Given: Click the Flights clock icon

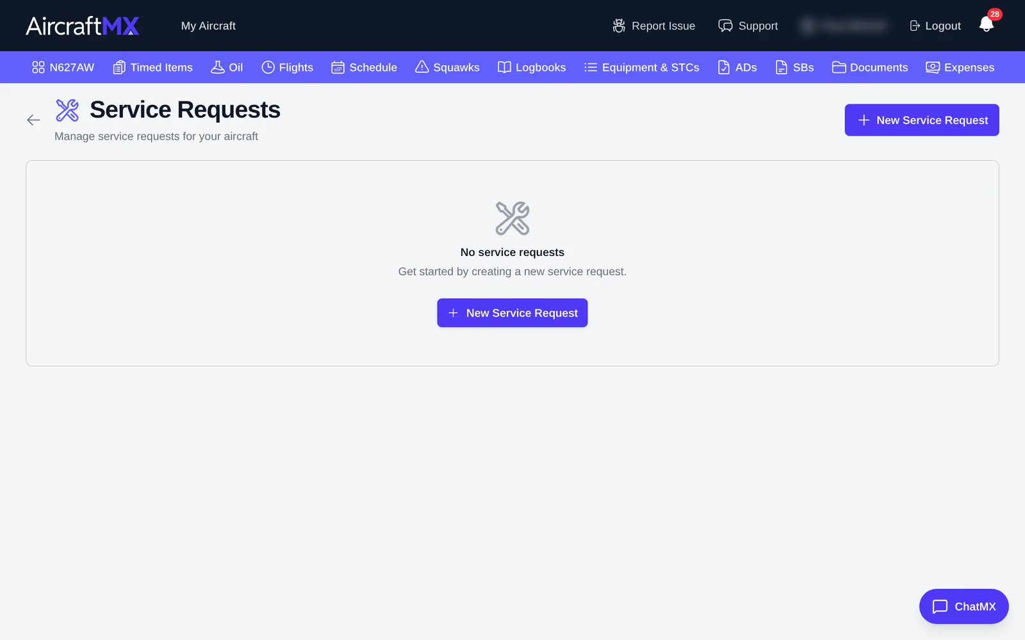Looking at the screenshot, I should pos(268,67).
